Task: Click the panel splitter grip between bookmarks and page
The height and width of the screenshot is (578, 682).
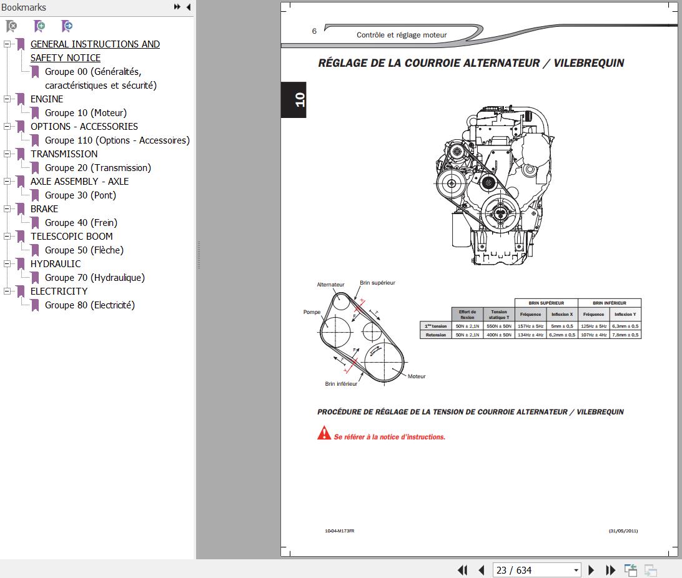Action: point(199,255)
